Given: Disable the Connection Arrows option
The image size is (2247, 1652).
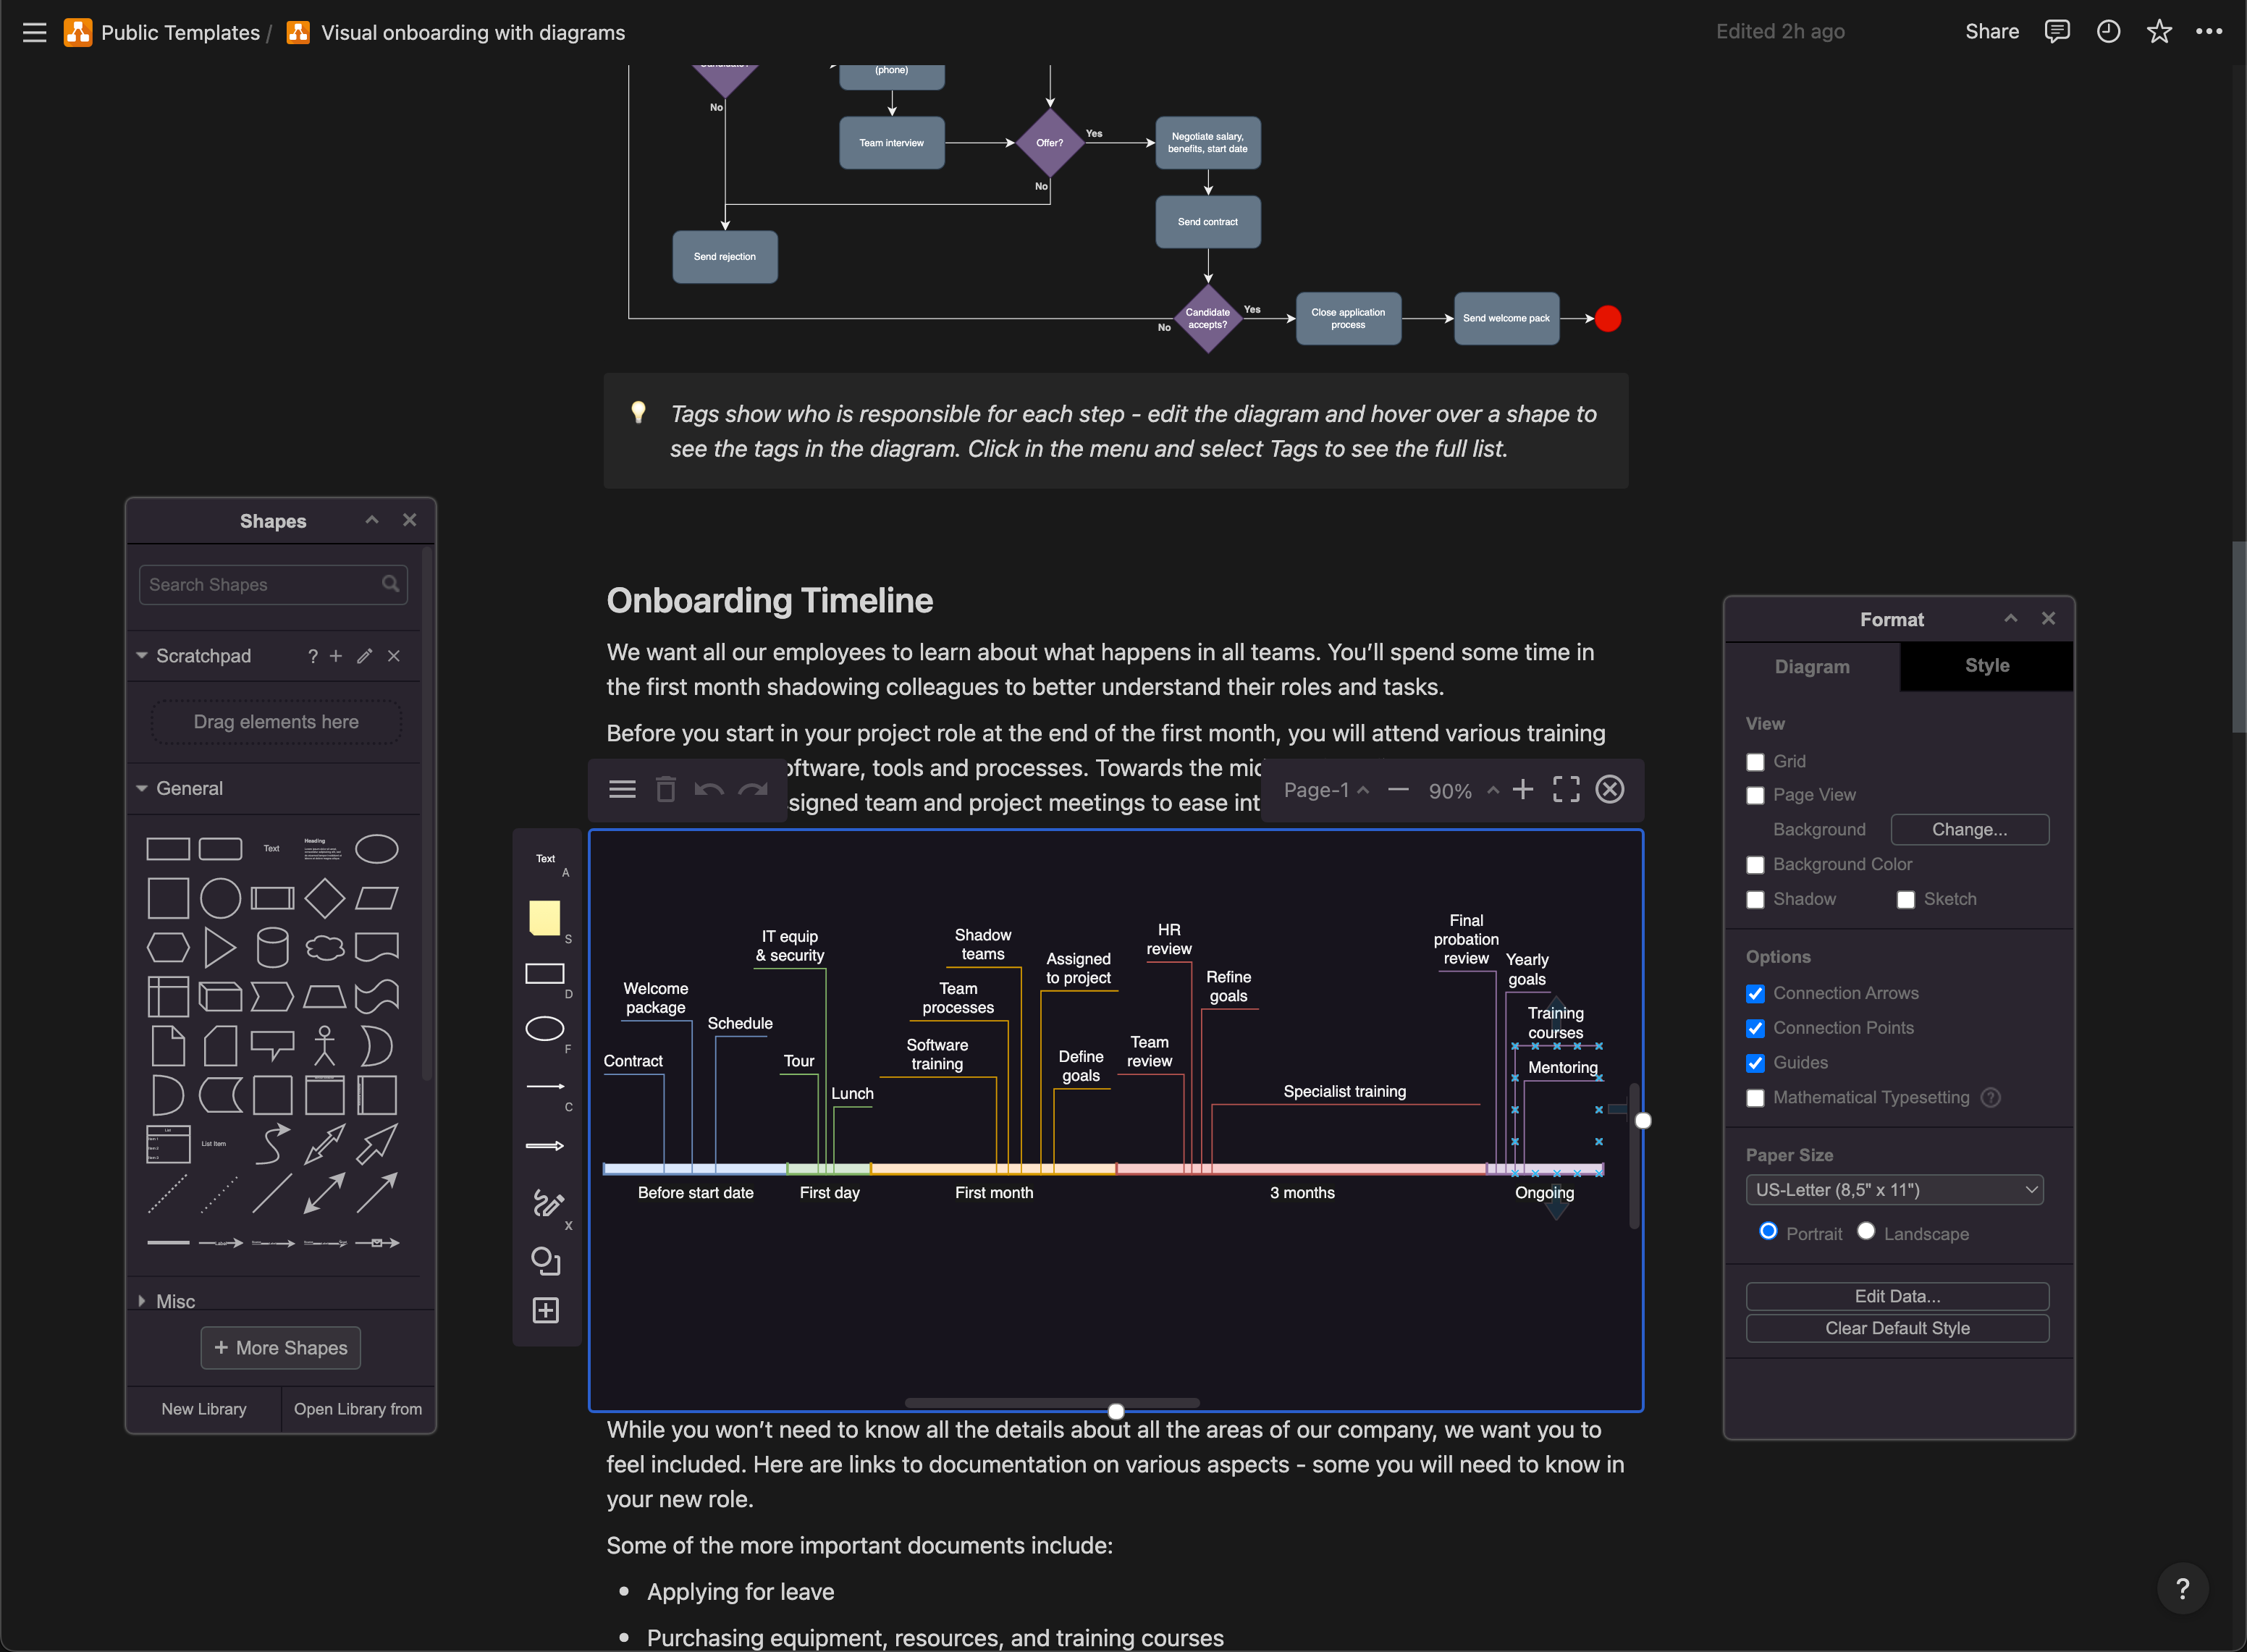Looking at the screenshot, I should tap(1755, 993).
